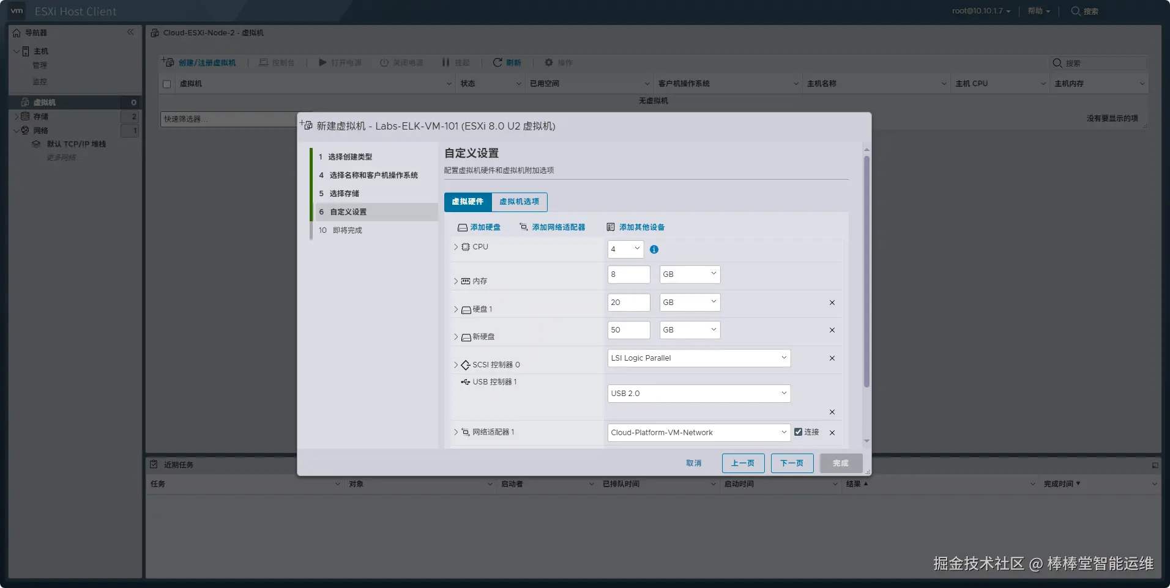Click the 打开电源 power on toolbar item

340,62
